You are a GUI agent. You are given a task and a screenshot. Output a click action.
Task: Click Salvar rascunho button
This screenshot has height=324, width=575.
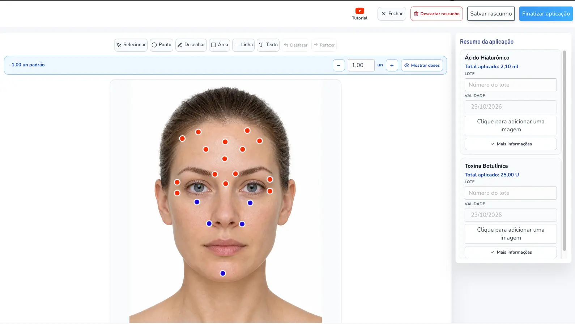tap(491, 14)
